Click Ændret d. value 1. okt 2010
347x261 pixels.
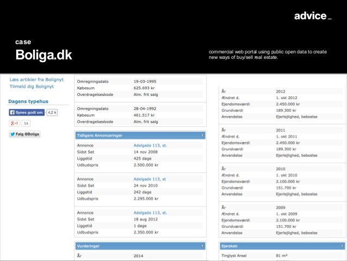pyautogui.click(x=287, y=175)
